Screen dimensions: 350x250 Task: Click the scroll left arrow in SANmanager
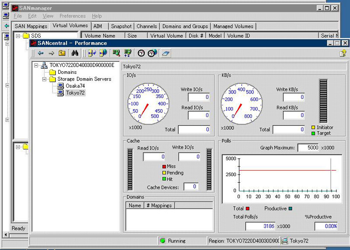tap(6, 235)
